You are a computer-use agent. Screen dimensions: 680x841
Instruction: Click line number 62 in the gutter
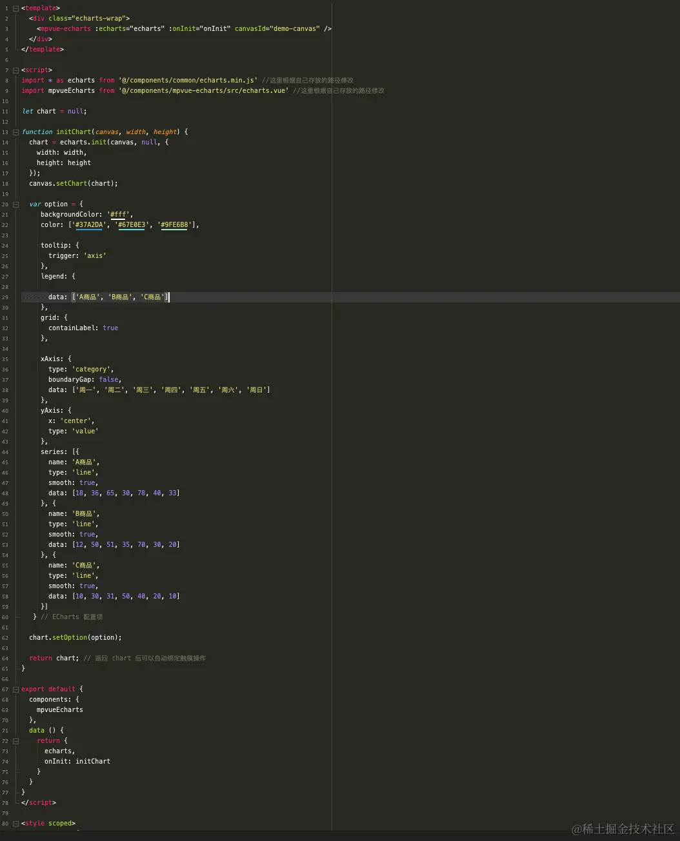click(5, 638)
